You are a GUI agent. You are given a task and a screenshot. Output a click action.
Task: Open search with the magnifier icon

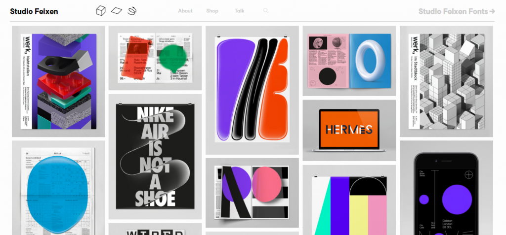[266, 11]
